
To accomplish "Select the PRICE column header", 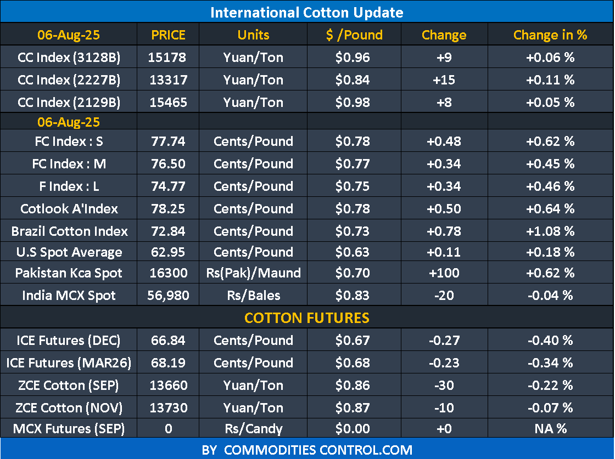I will [168, 35].
